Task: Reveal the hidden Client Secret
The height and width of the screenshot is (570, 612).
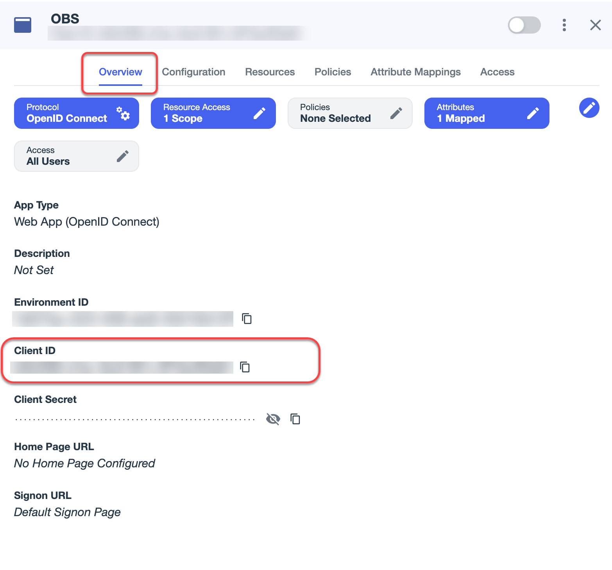Action: [273, 419]
